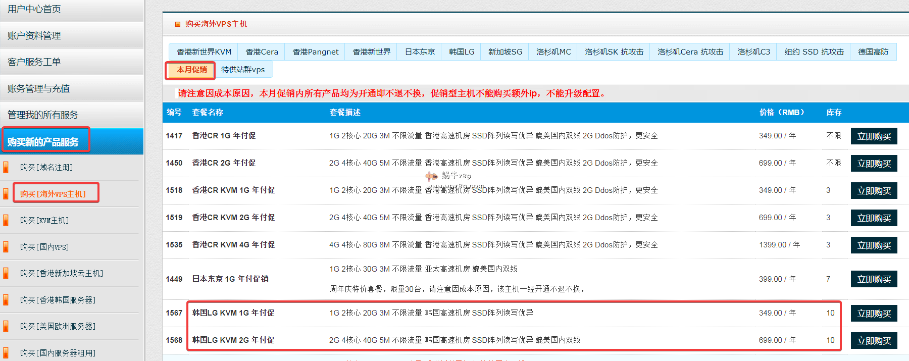
Task: Click 立即购买 for plan 1417
Action: click(x=874, y=136)
